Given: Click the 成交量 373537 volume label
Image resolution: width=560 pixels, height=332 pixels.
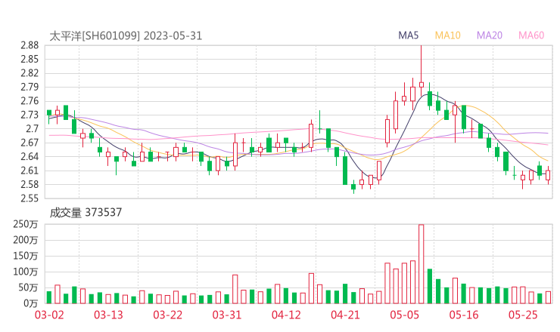Looking at the screenshot, I should (x=86, y=213).
